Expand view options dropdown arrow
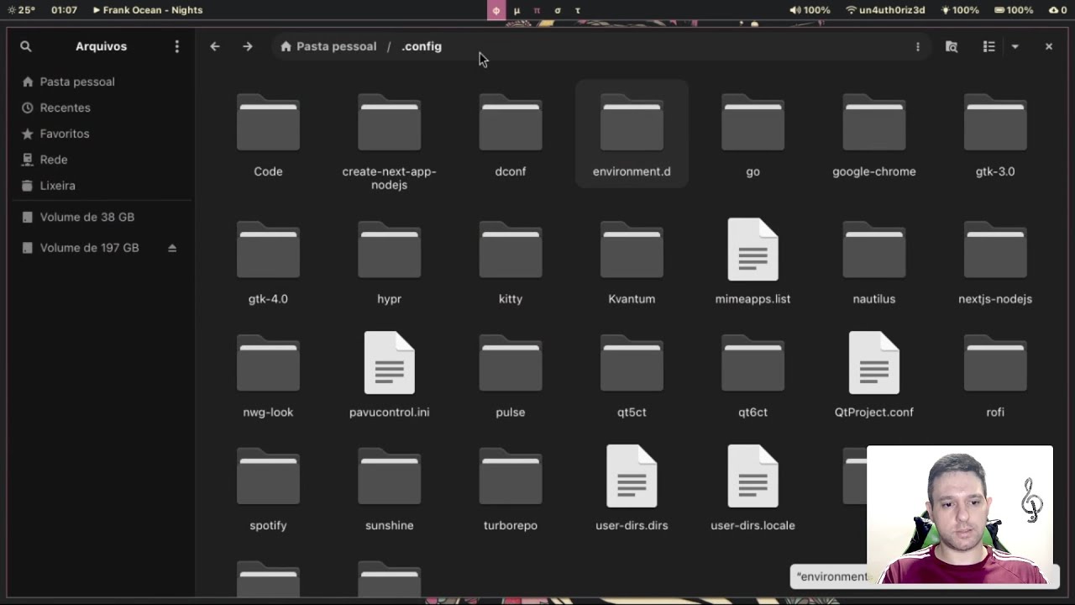The width and height of the screenshot is (1075, 605). pos(1015,46)
